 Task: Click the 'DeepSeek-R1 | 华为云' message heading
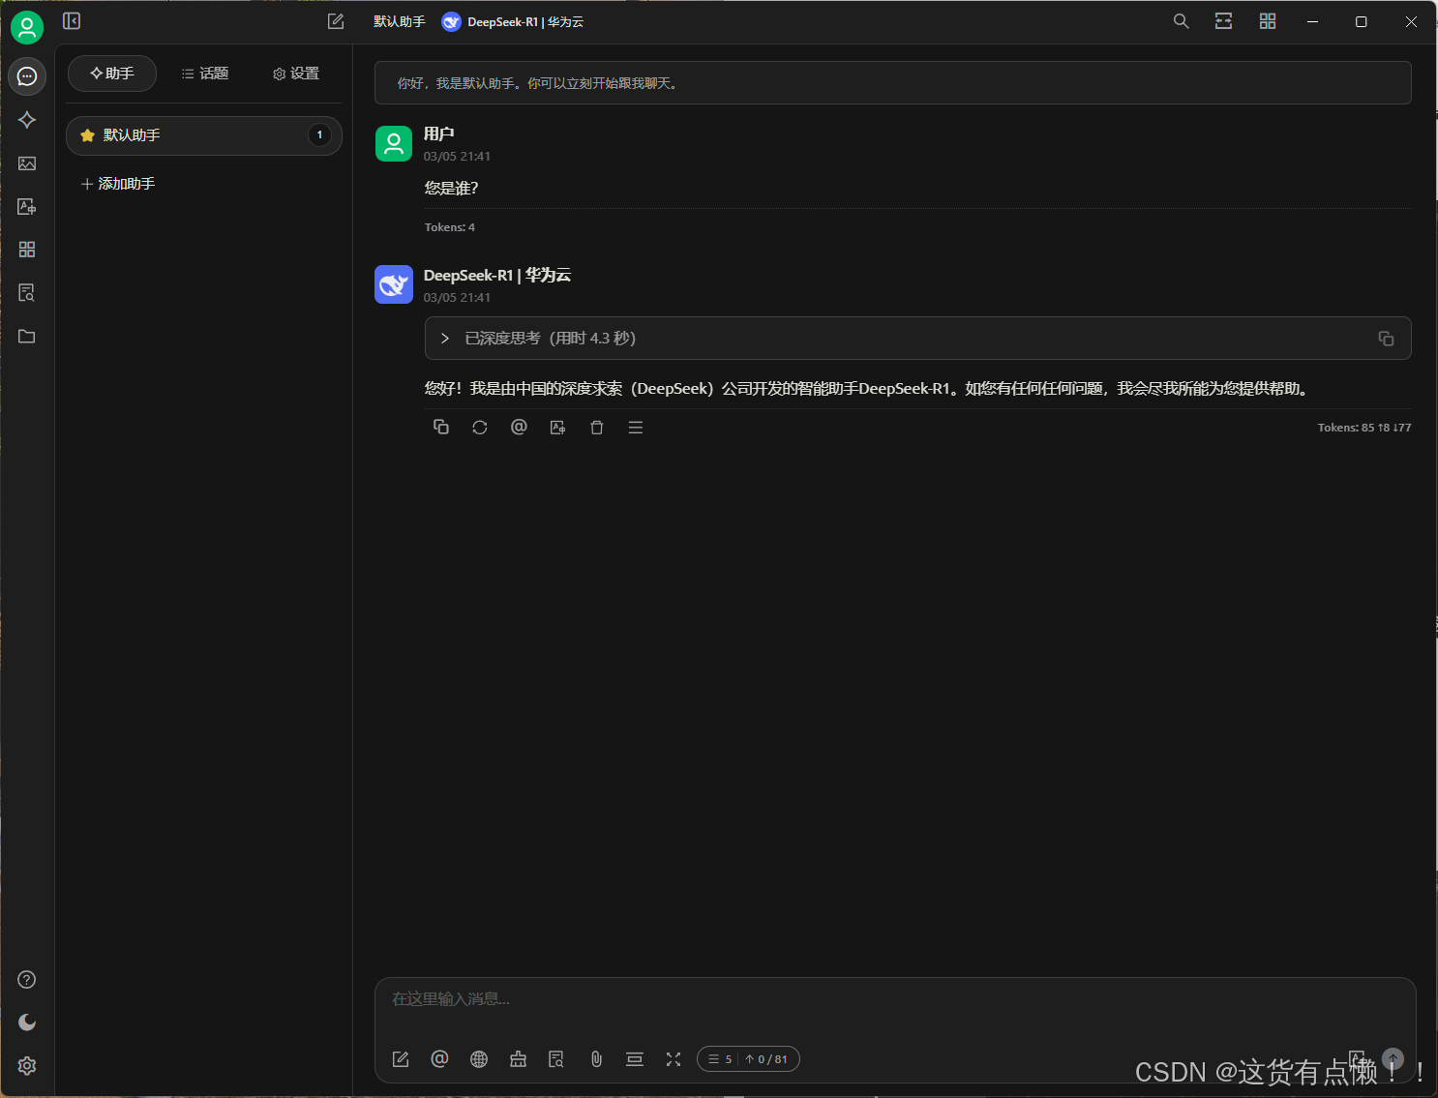(497, 276)
